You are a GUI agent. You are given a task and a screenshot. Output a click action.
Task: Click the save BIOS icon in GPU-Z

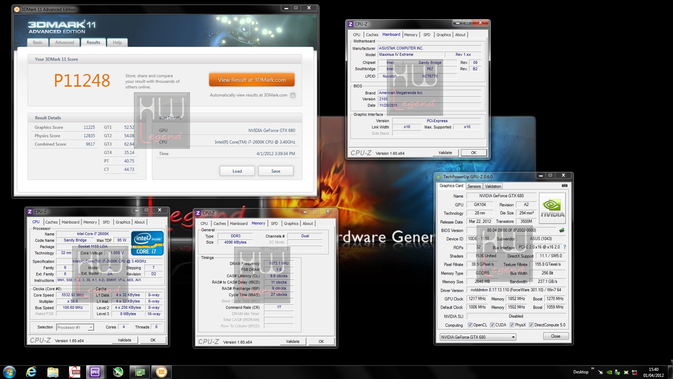click(x=562, y=230)
